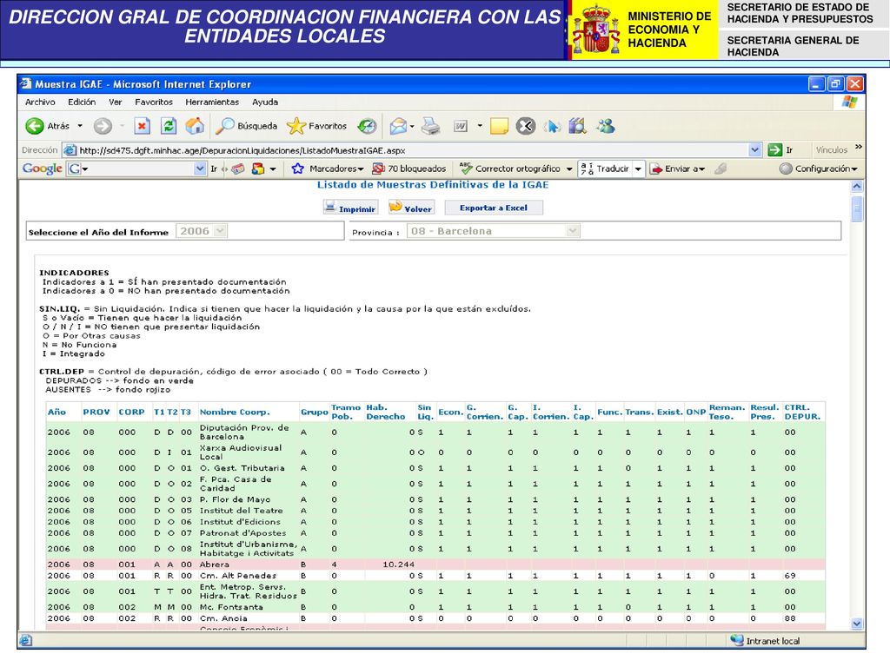Click the Atrás back arrow icon

pyautogui.click(x=35, y=126)
